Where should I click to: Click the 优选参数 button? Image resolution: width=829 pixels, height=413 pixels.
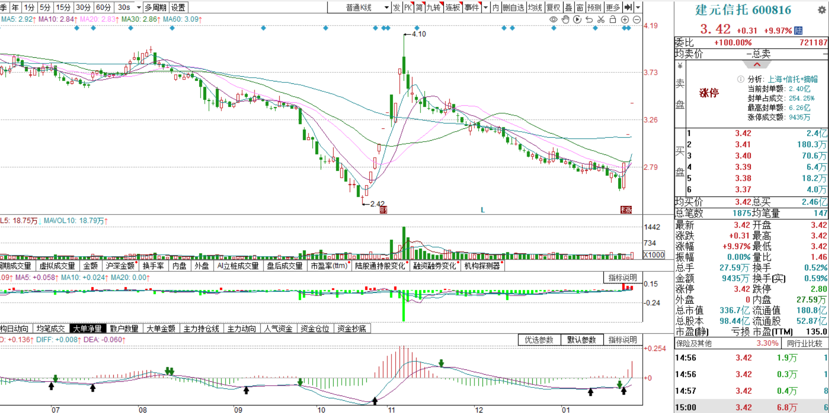539,340
